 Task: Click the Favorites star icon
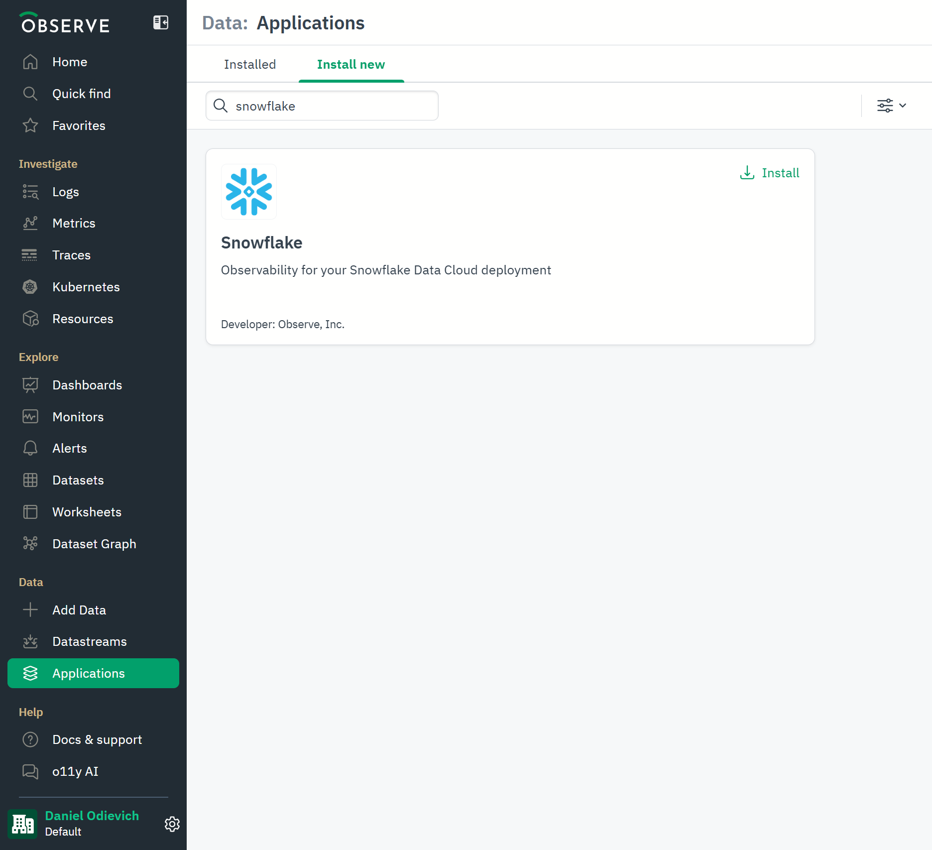(x=30, y=125)
